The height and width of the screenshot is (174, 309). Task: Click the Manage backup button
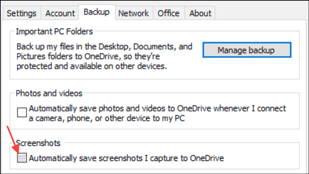[246, 50]
